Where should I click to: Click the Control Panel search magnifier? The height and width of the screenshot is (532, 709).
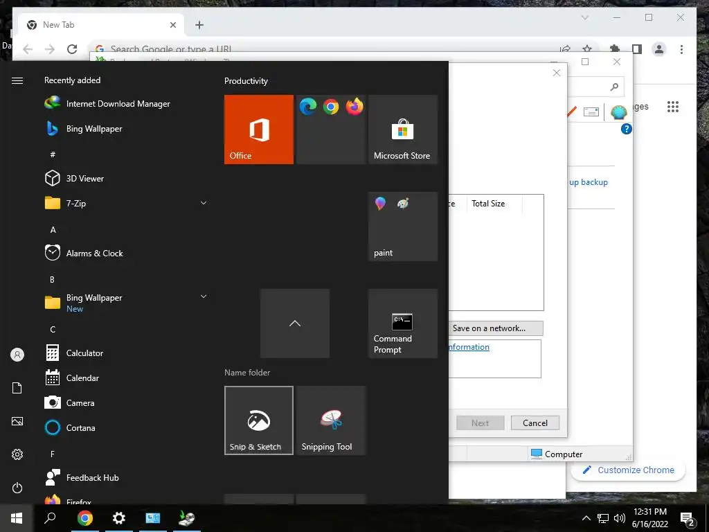coord(614,87)
